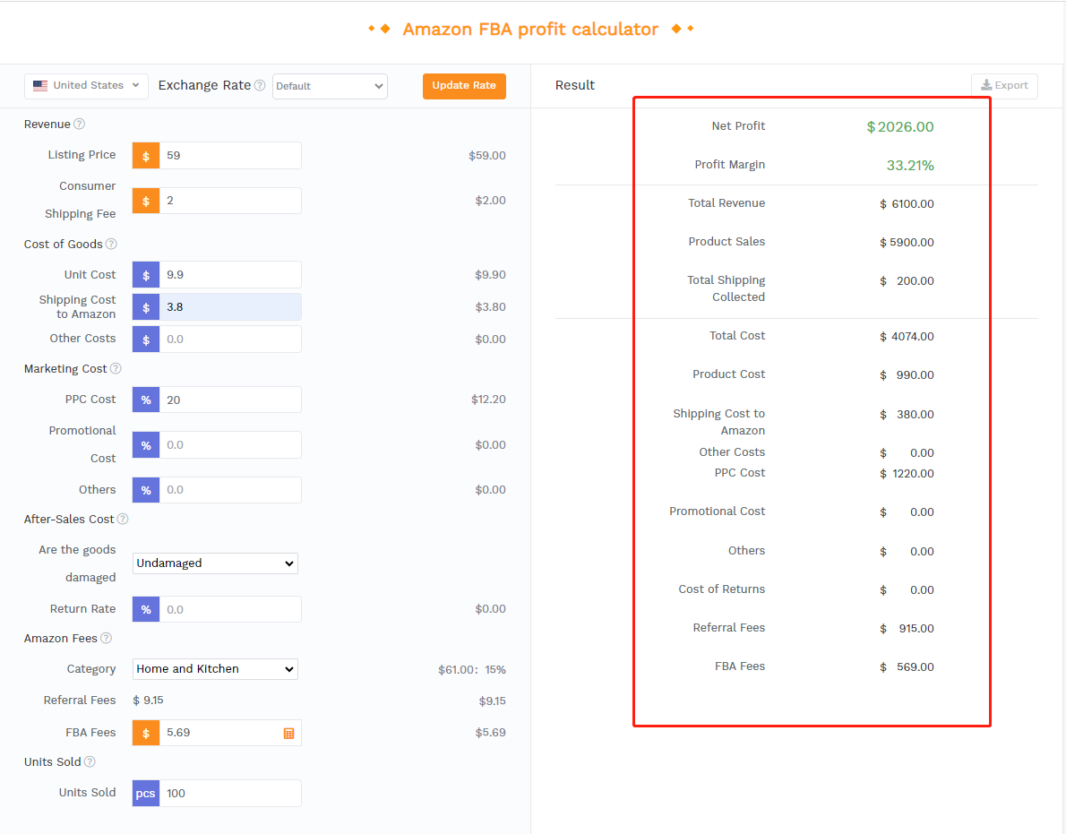Click the Shipping Cost to Amazon input
Image resolution: width=1066 pixels, height=834 pixels.
(x=230, y=307)
